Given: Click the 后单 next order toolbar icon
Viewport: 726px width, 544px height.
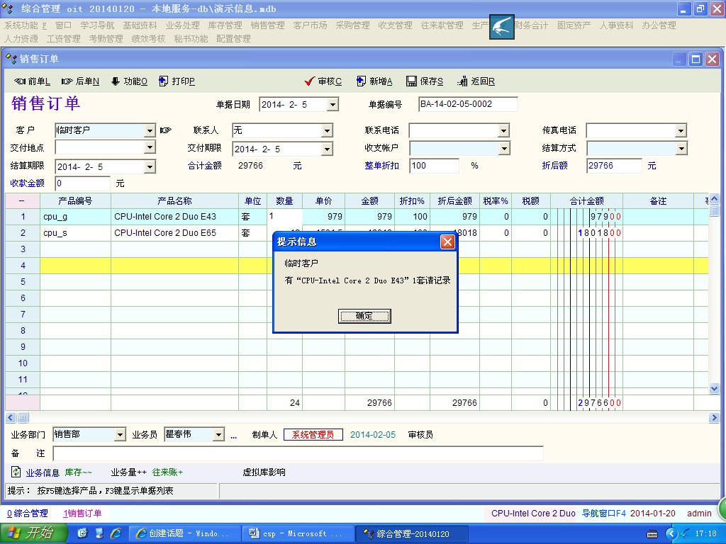Looking at the screenshot, I should pyautogui.click(x=67, y=81).
